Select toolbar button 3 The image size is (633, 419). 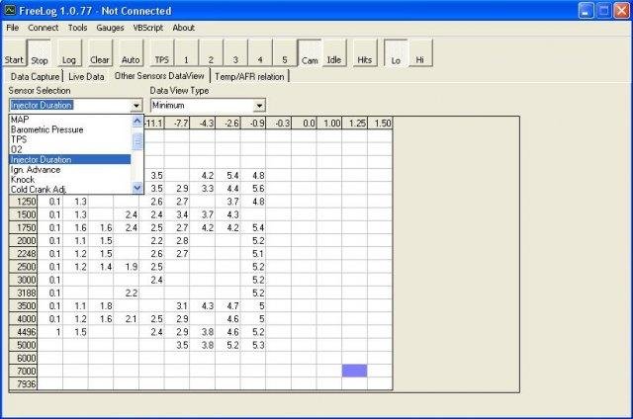click(235, 52)
